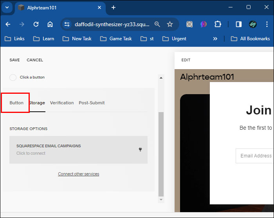274x218 pixels.
Task: Open a new browser tab
Action: tap(114, 7)
